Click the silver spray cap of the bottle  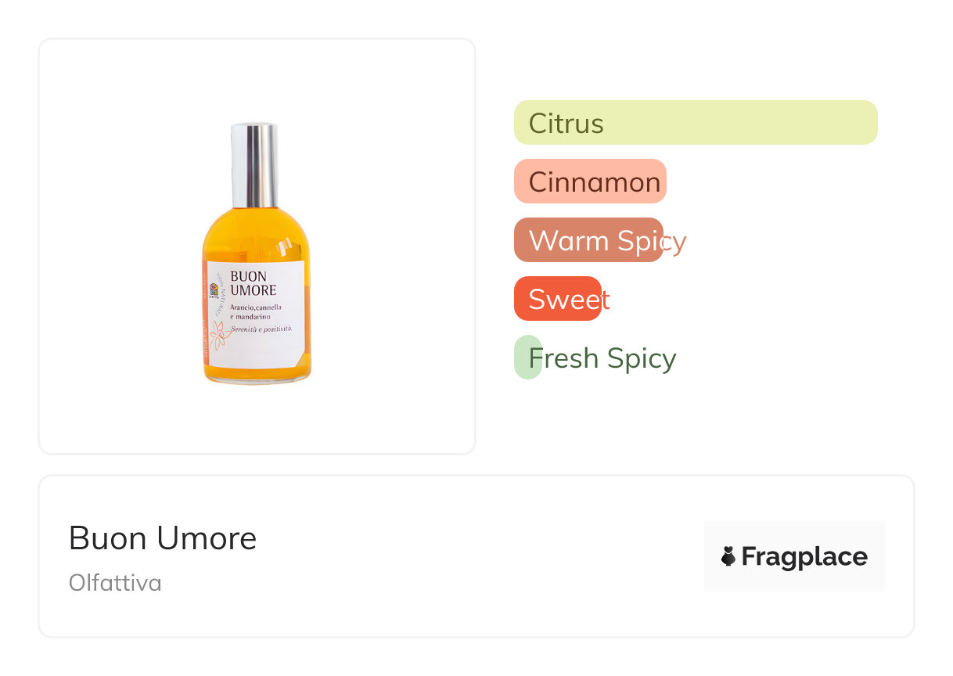(254, 164)
